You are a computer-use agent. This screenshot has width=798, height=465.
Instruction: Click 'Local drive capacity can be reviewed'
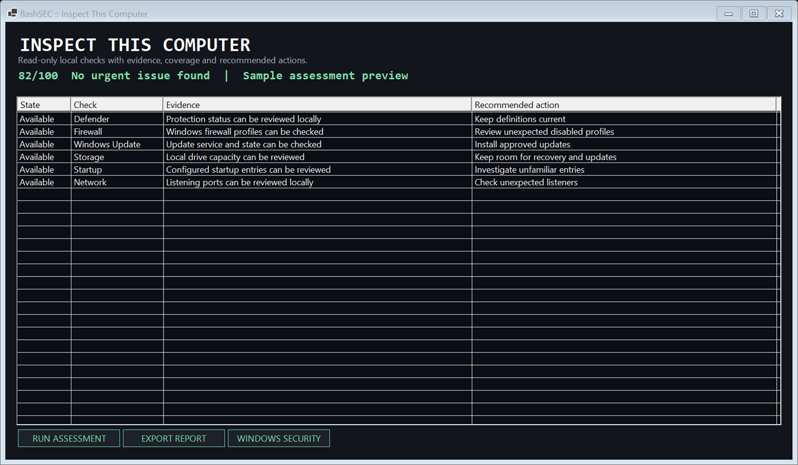[236, 157]
